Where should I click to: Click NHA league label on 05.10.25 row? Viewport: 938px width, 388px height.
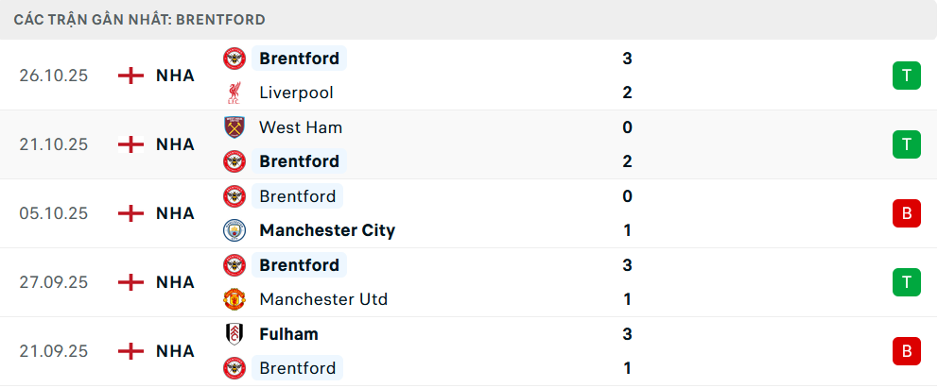[x=175, y=213]
